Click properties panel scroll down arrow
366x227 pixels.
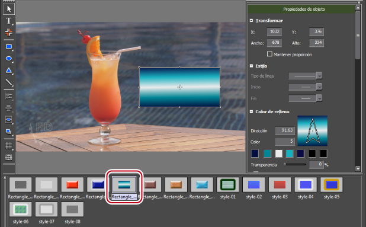358,168
